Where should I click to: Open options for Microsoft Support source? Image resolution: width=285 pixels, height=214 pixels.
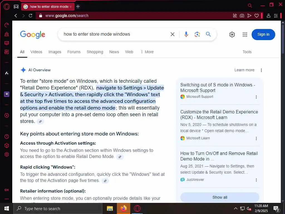coord(256,97)
